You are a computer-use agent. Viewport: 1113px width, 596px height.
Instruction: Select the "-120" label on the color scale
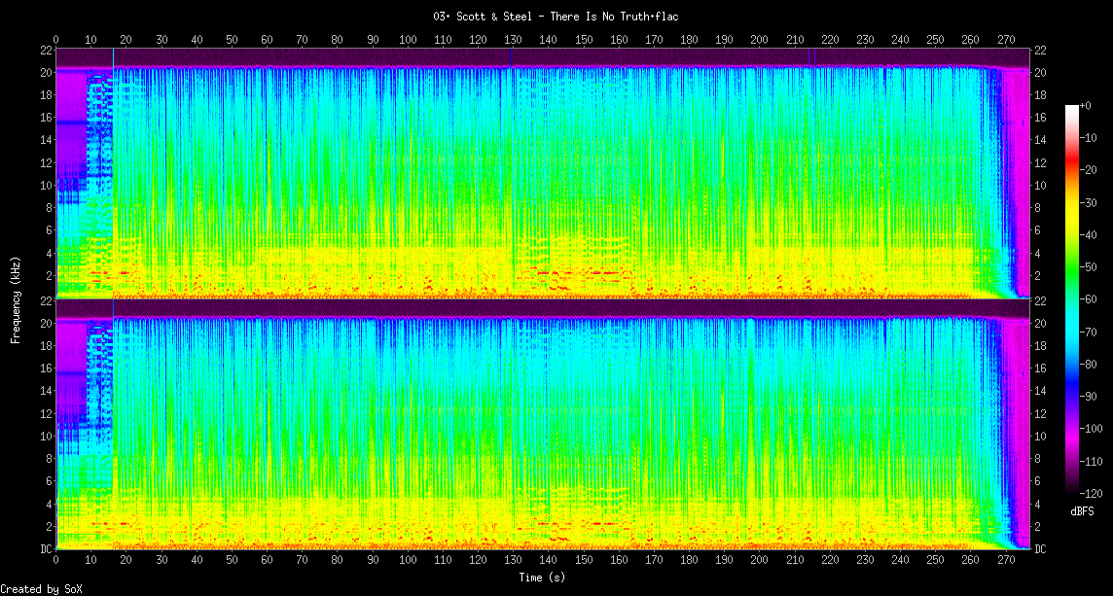click(1093, 493)
